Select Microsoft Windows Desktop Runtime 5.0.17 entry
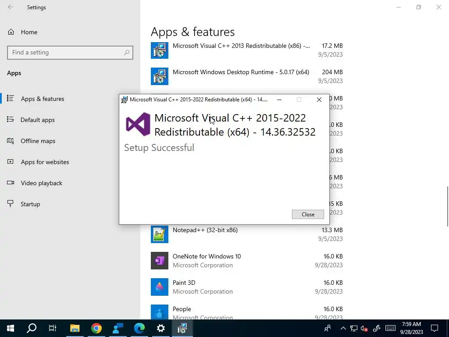The width and height of the screenshot is (449, 337). (x=247, y=76)
